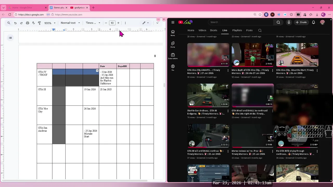Open new browser tab with plus button
Image resolution: width=333 pixels, height=187 pixels.
coord(93,8)
